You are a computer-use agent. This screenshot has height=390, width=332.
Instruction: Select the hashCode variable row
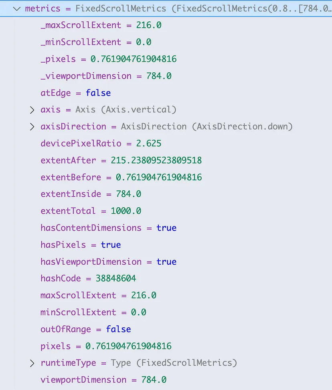(x=88, y=278)
